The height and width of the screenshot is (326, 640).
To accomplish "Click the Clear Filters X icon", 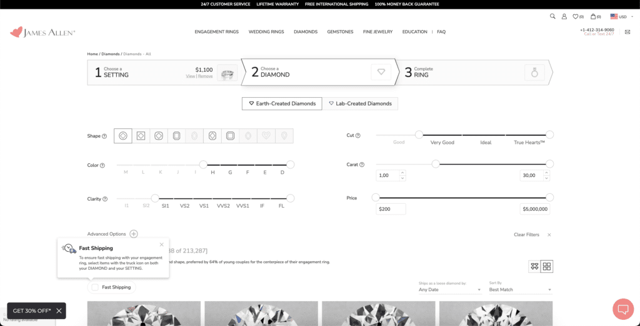I will coord(549,235).
